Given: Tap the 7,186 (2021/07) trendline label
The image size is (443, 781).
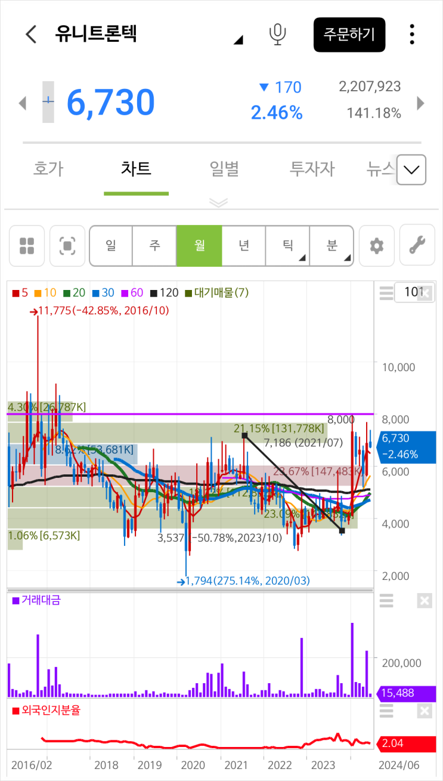Looking at the screenshot, I should (x=304, y=442).
